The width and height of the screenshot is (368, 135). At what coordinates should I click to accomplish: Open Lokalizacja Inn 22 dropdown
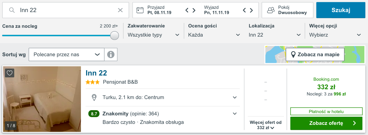[275, 35]
